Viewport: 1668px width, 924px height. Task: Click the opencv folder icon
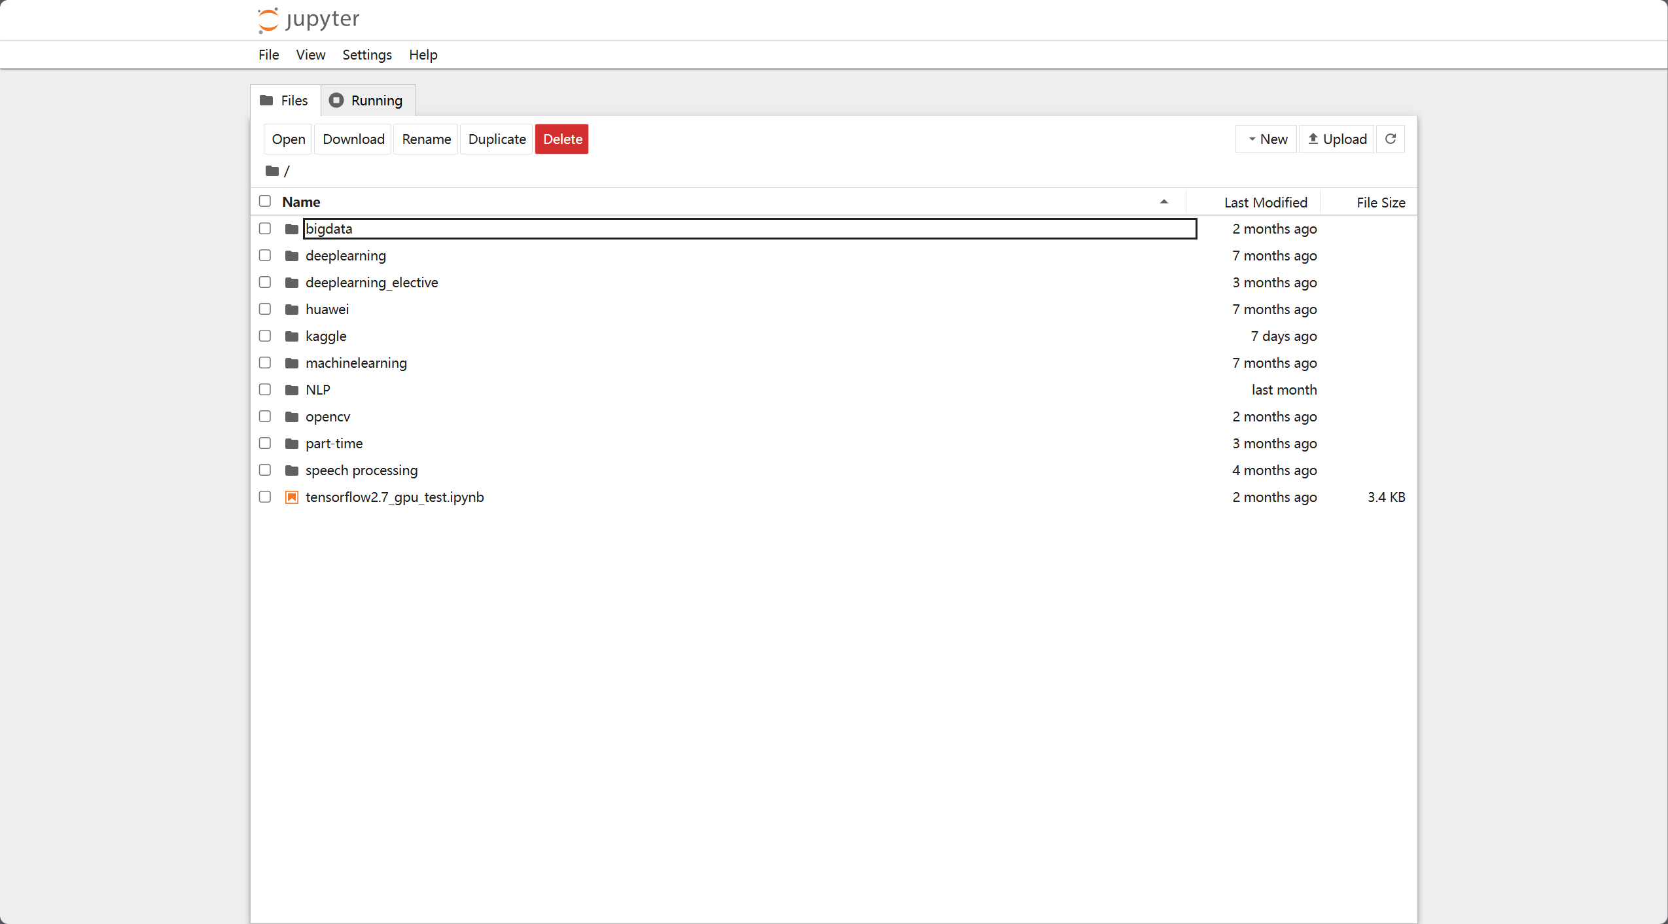(x=292, y=417)
